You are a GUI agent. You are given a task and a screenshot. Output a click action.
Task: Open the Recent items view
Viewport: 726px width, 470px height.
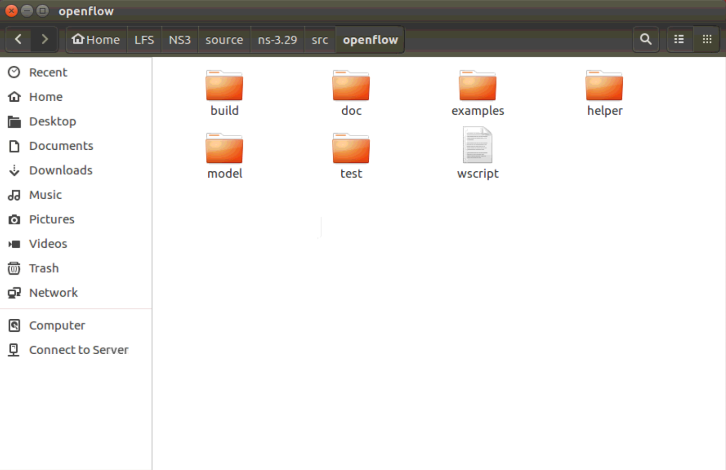click(48, 72)
